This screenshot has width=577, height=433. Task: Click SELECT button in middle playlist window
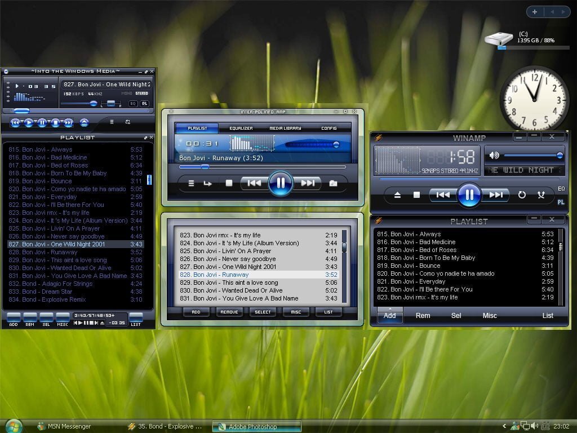coord(263,312)
